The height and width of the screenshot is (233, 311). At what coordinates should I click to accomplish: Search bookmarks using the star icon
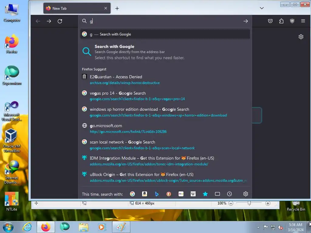coord(205,194)
